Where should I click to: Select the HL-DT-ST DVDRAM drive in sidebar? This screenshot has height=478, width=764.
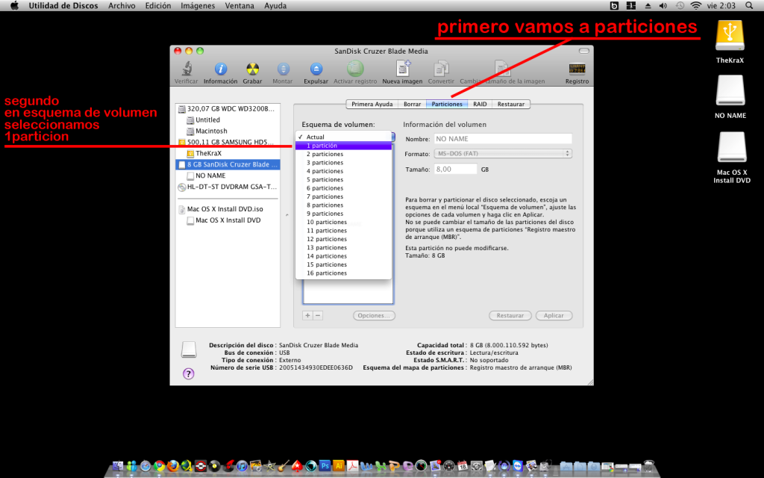click(x=228, y=187)
